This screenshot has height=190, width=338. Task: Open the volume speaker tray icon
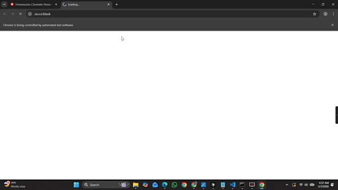click(x=306, y=185)
